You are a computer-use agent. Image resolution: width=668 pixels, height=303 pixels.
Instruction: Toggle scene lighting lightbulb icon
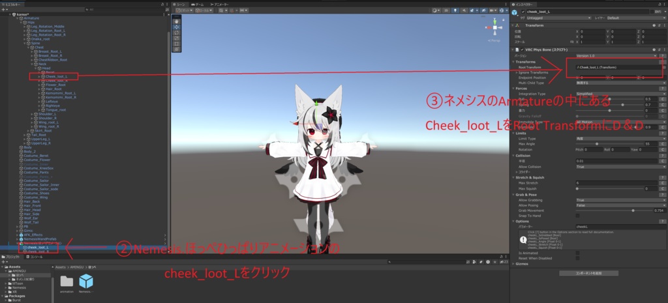point(456,10)
